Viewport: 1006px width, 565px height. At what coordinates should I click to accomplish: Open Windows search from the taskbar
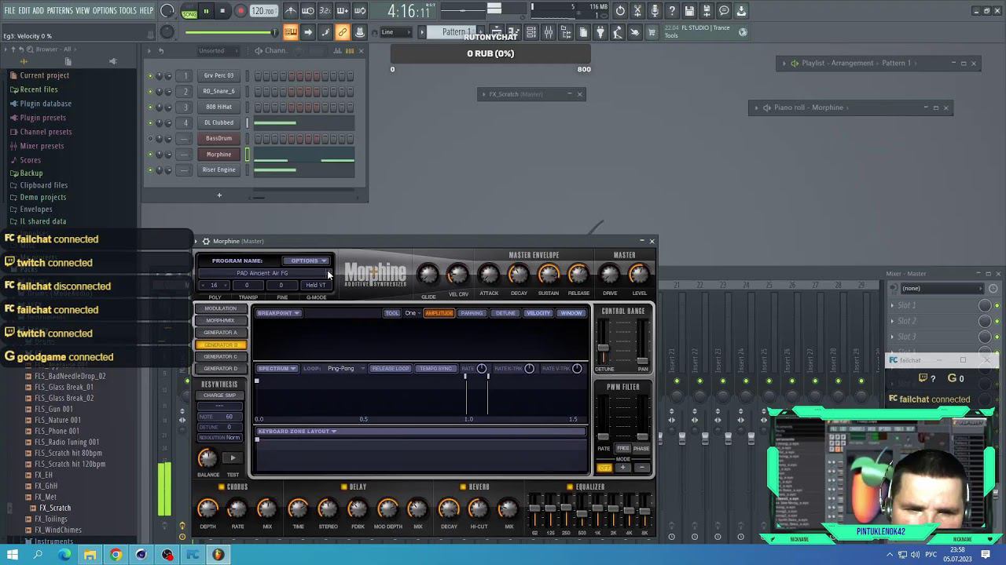point(38,555)
